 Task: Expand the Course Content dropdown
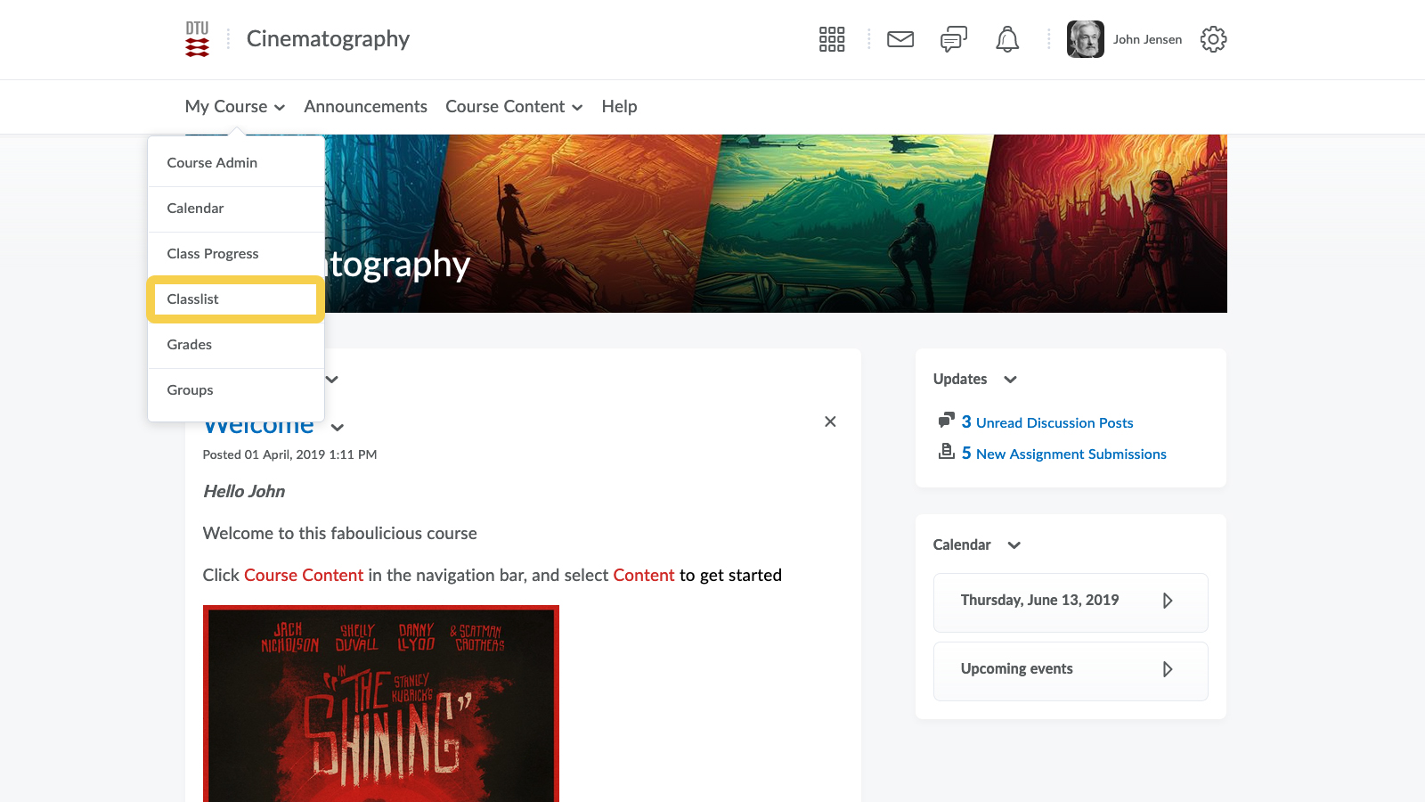tap(514, 107)
